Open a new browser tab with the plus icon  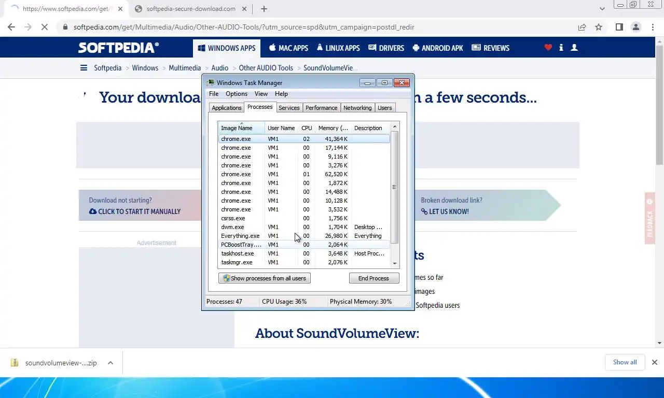264,9
